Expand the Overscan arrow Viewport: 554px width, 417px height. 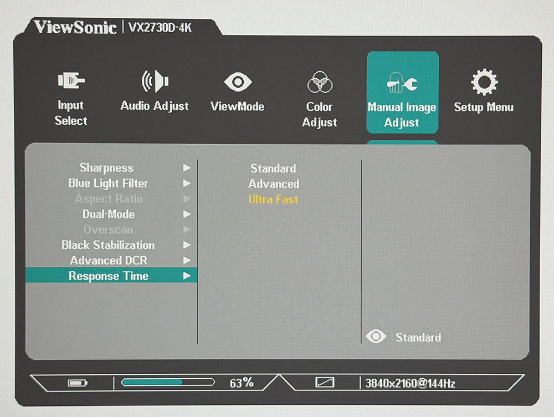187,230
